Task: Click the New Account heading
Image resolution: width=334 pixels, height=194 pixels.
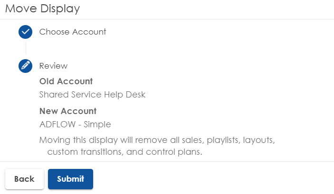Action: pyautogui.click(x=67, y=111)
